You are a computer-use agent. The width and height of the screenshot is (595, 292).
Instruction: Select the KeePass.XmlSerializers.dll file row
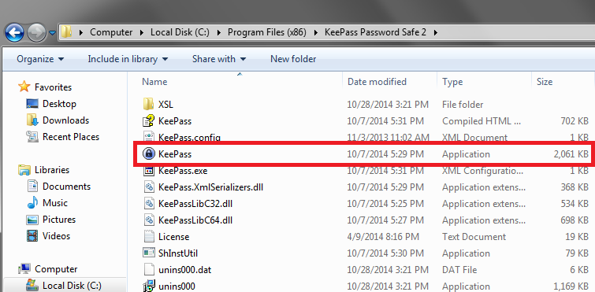(365, 187)
